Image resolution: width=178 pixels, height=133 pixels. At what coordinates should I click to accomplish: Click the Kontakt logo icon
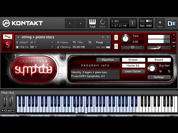pyautogui.click(x=6, y=23)
